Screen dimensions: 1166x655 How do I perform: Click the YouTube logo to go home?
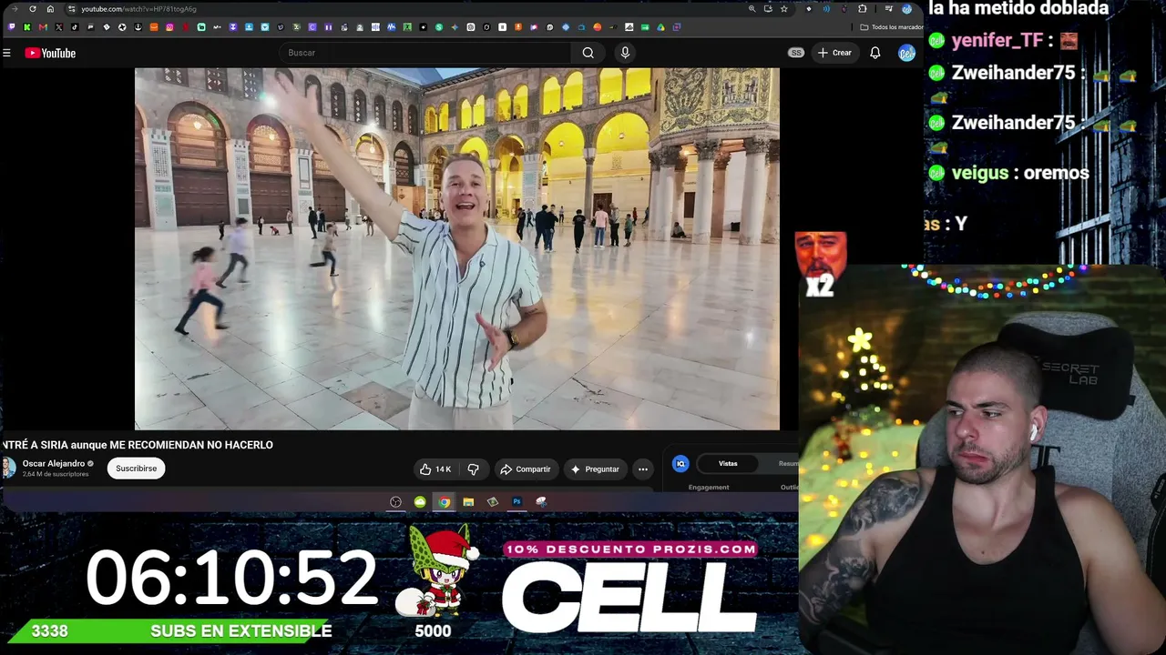click(50, 53)
